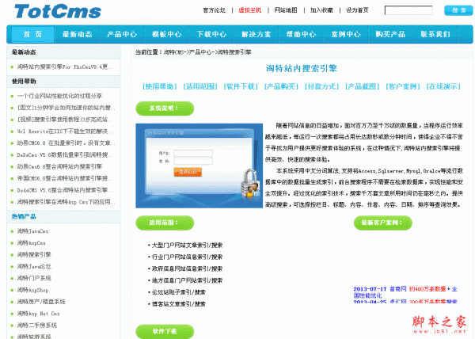Open the 案例中心 menu item
475x339 pixels.
click(x=346, y=34)
